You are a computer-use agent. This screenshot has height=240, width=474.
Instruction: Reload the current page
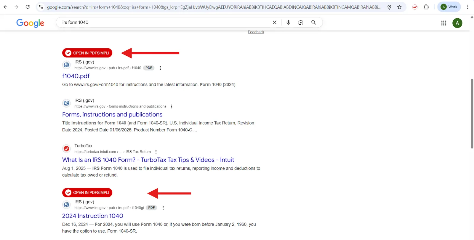click(x=28, y=7)
